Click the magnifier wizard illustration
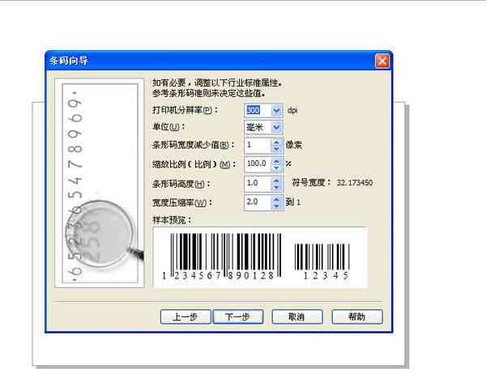This screenshot has height=382, width=486. 100,183
